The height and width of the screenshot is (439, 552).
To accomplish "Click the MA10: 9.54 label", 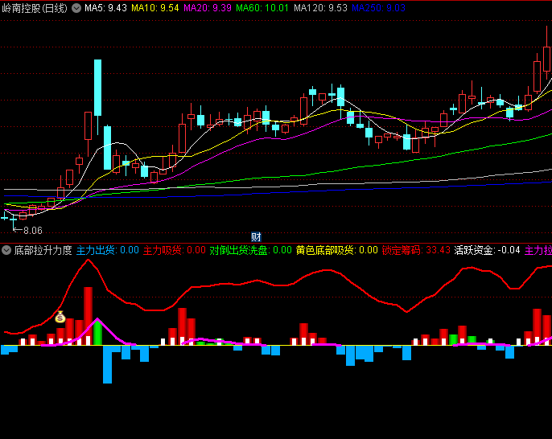I will point(154,8).
